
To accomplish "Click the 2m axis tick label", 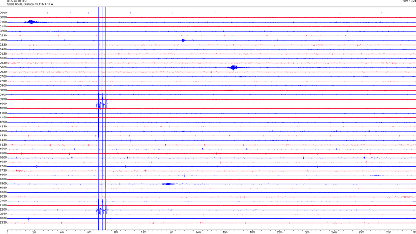I will 35,232.
